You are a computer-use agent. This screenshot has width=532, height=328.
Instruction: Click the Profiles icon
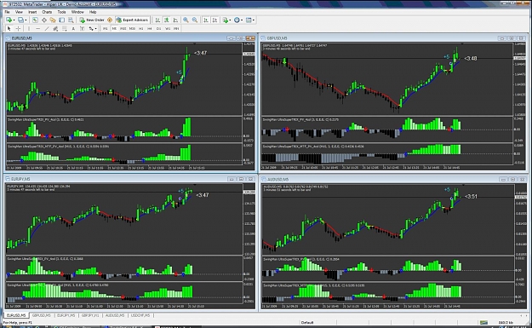click(20, 20)
